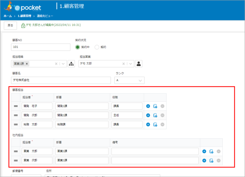245x177 pixels.
Task: Click the 顧客NO field containing 101
Action: (41, 47)
